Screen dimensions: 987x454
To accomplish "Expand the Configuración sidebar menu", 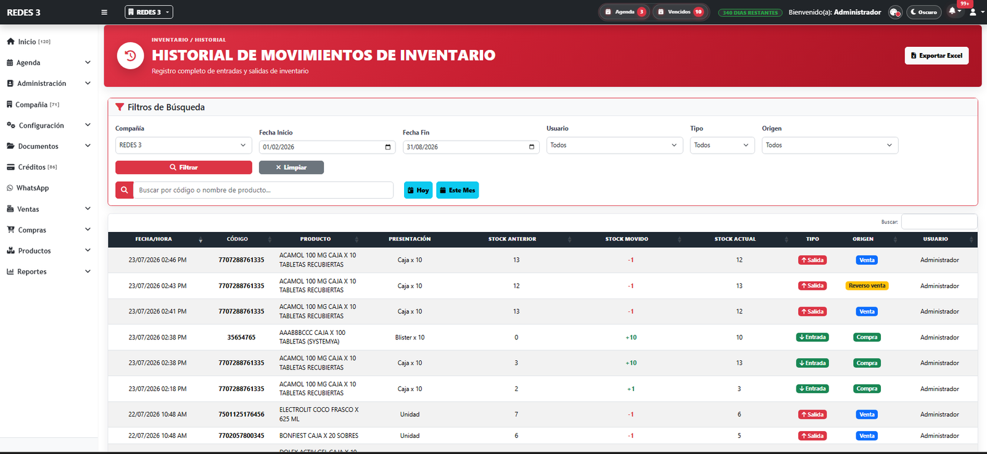I will coord(49,125).
